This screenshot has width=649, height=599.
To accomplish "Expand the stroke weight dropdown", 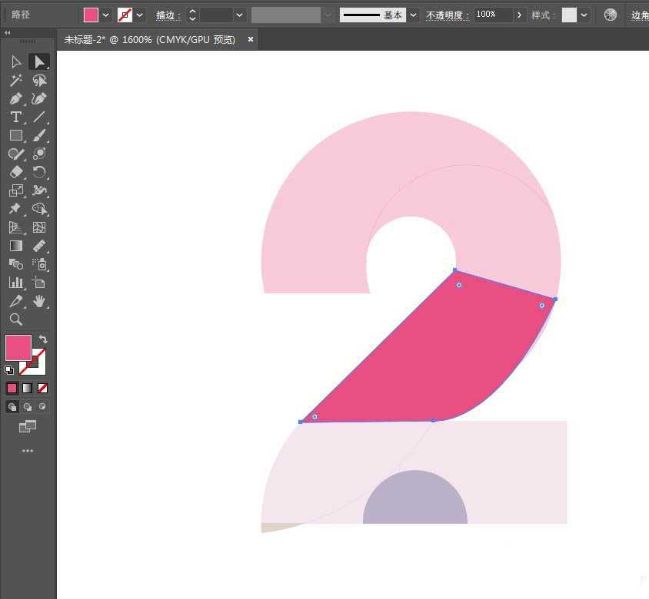I will click(x=240, y=15).
